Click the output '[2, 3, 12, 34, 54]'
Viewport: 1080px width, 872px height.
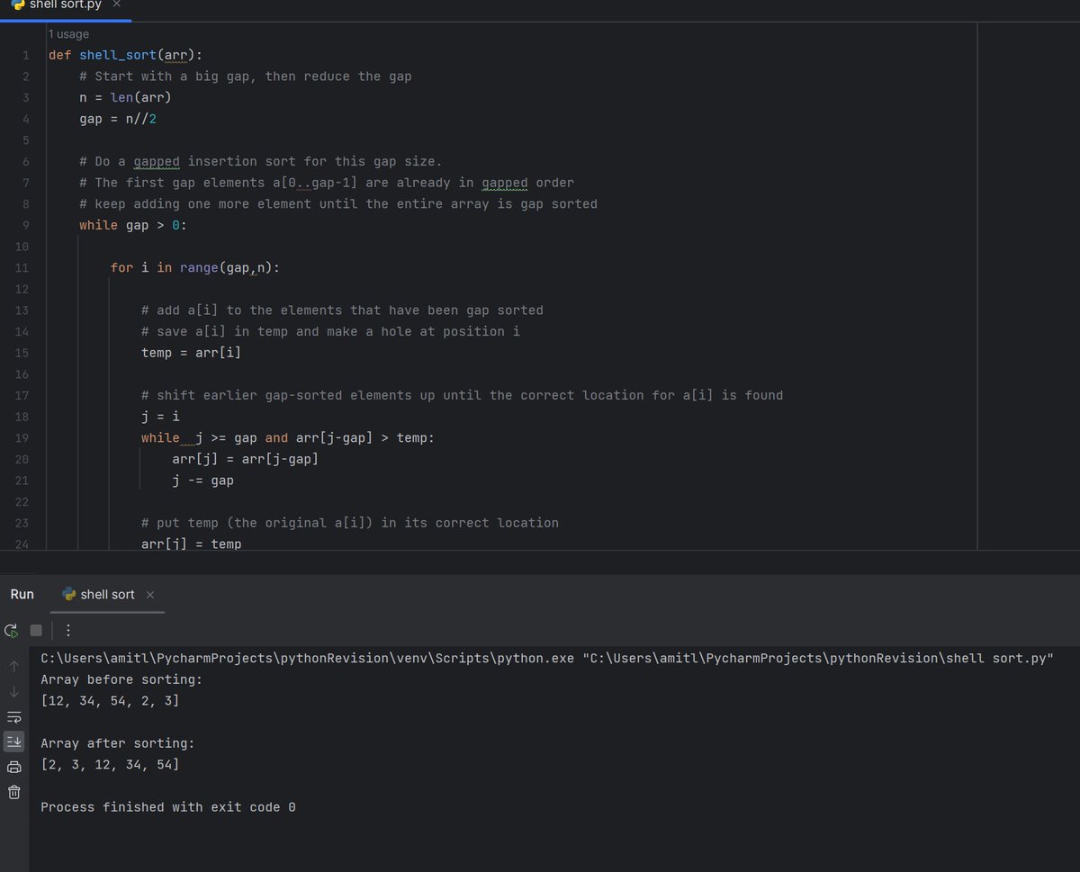click(110, 765)
